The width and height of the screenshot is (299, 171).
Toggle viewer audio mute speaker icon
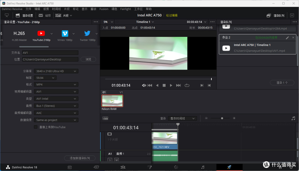(x=144, y=85)
